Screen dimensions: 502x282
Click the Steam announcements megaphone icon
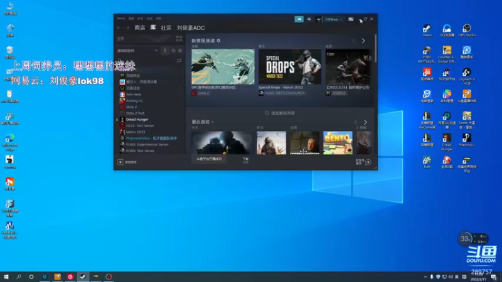point(299,19)
